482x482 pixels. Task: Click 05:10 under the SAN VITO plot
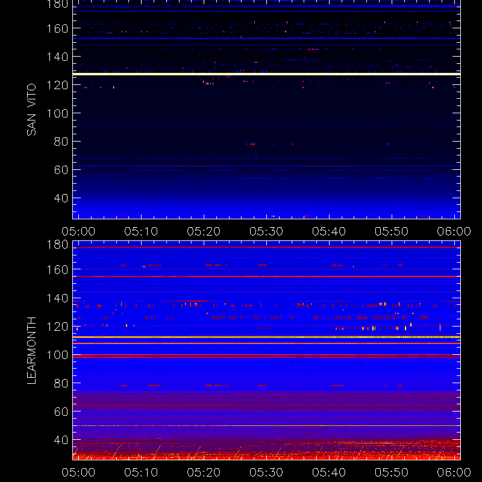[141, 231]
